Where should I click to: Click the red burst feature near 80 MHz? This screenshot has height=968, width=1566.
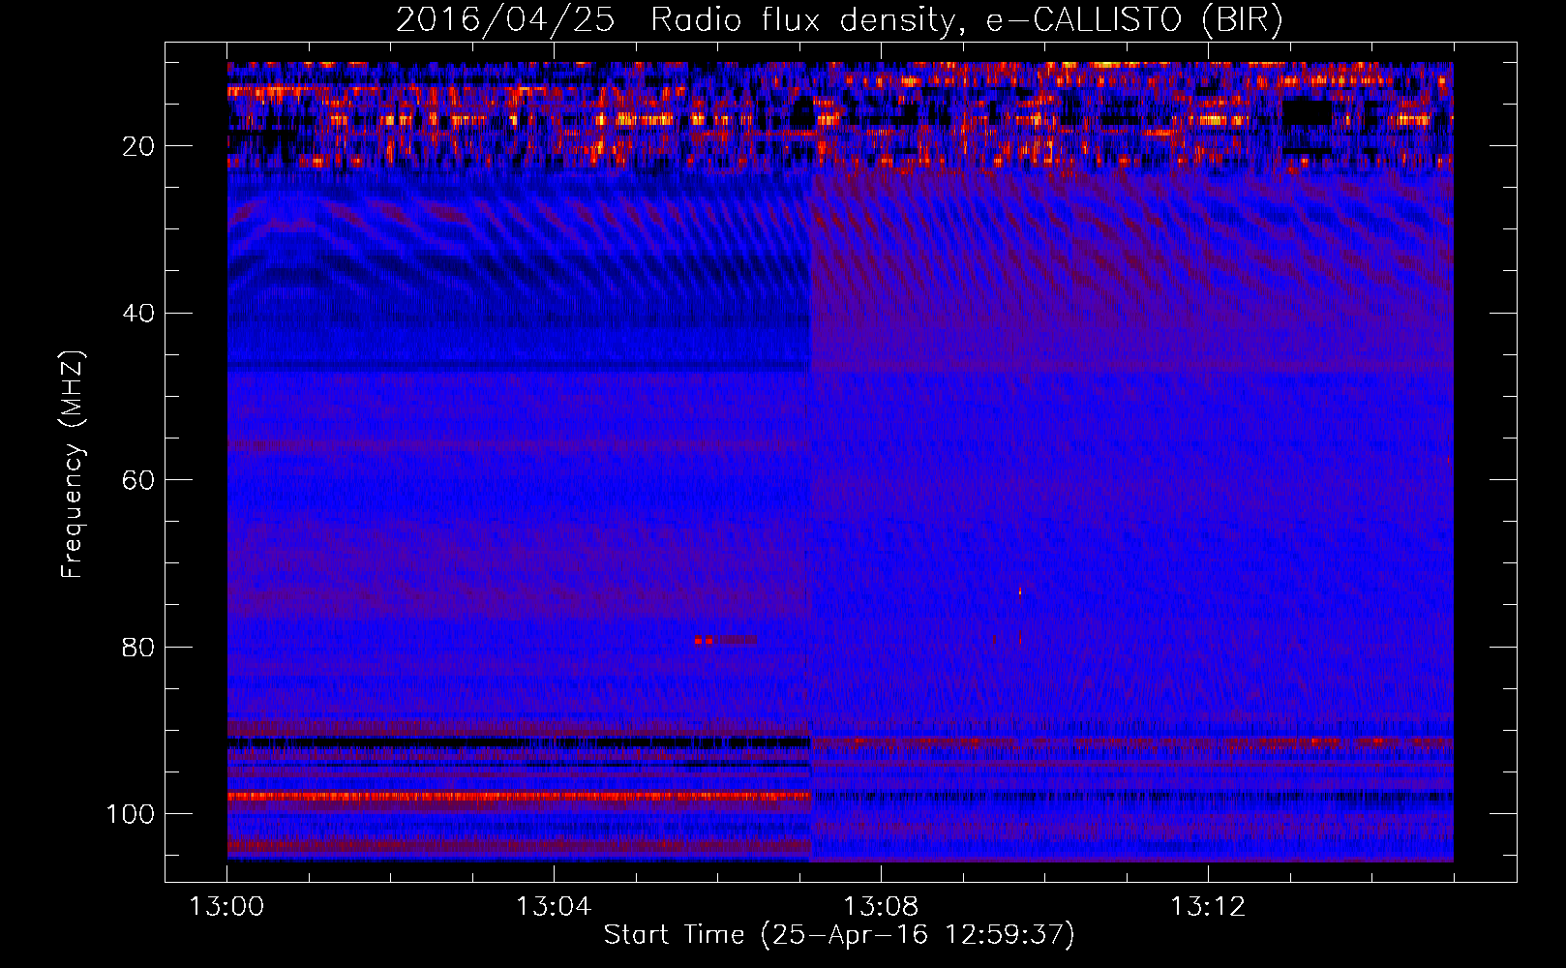pos(725,640)
